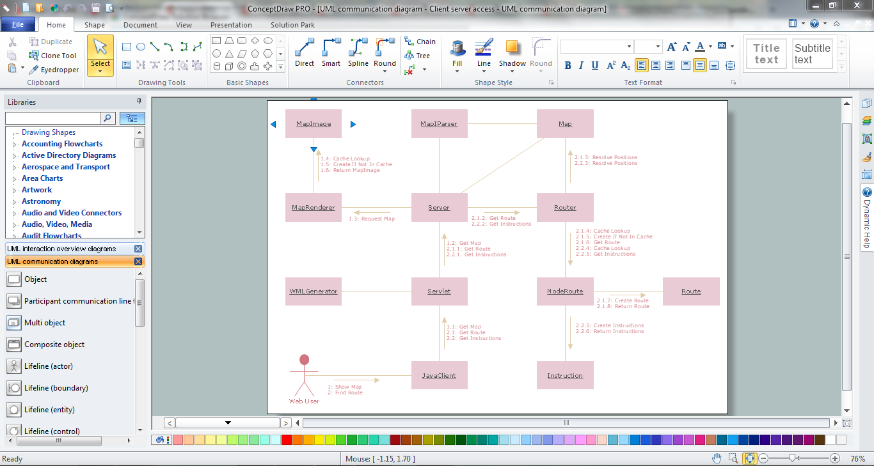Toggle bold text formatting

pyautogui.click(x=567, y=65)
